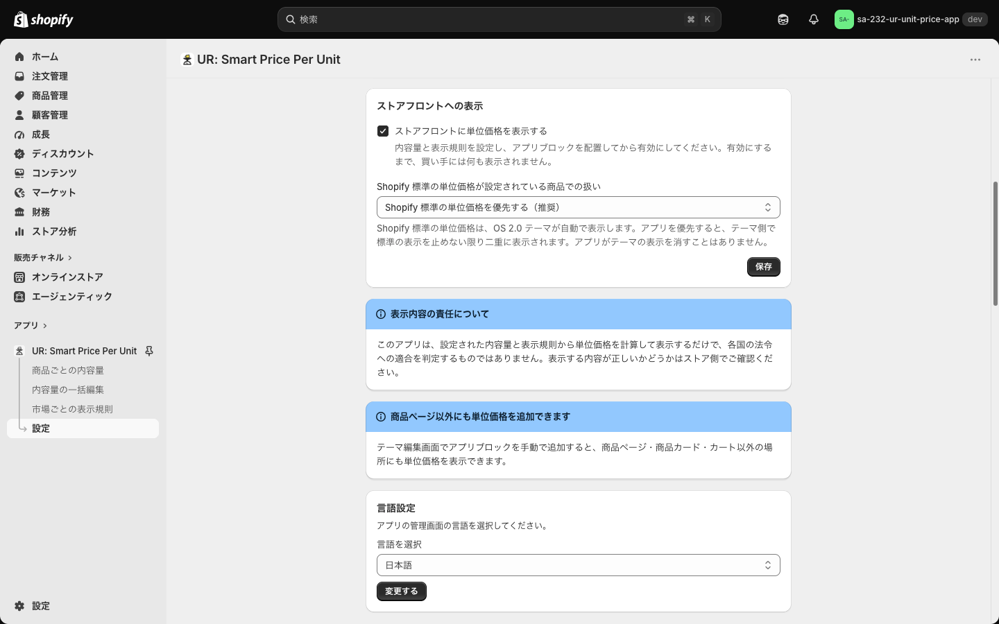Screen dimensions: 999x624
Task: Click the search magnifier icon
Action: click(x=291, y=19)
